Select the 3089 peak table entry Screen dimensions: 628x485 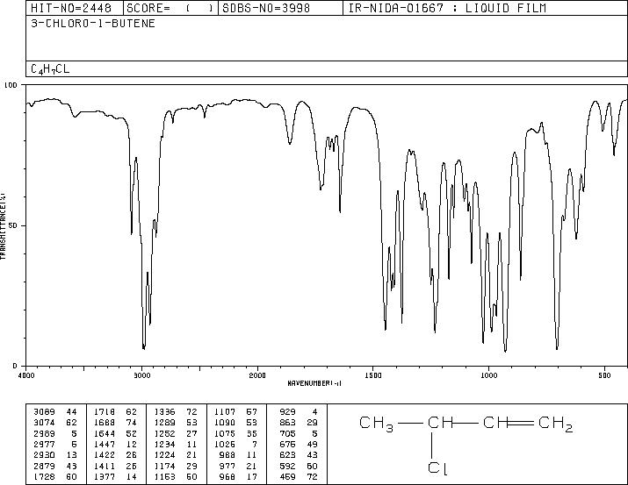click(x=54, y=411)
